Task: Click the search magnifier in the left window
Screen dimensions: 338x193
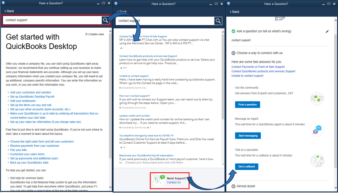Action: pos(106,20)
